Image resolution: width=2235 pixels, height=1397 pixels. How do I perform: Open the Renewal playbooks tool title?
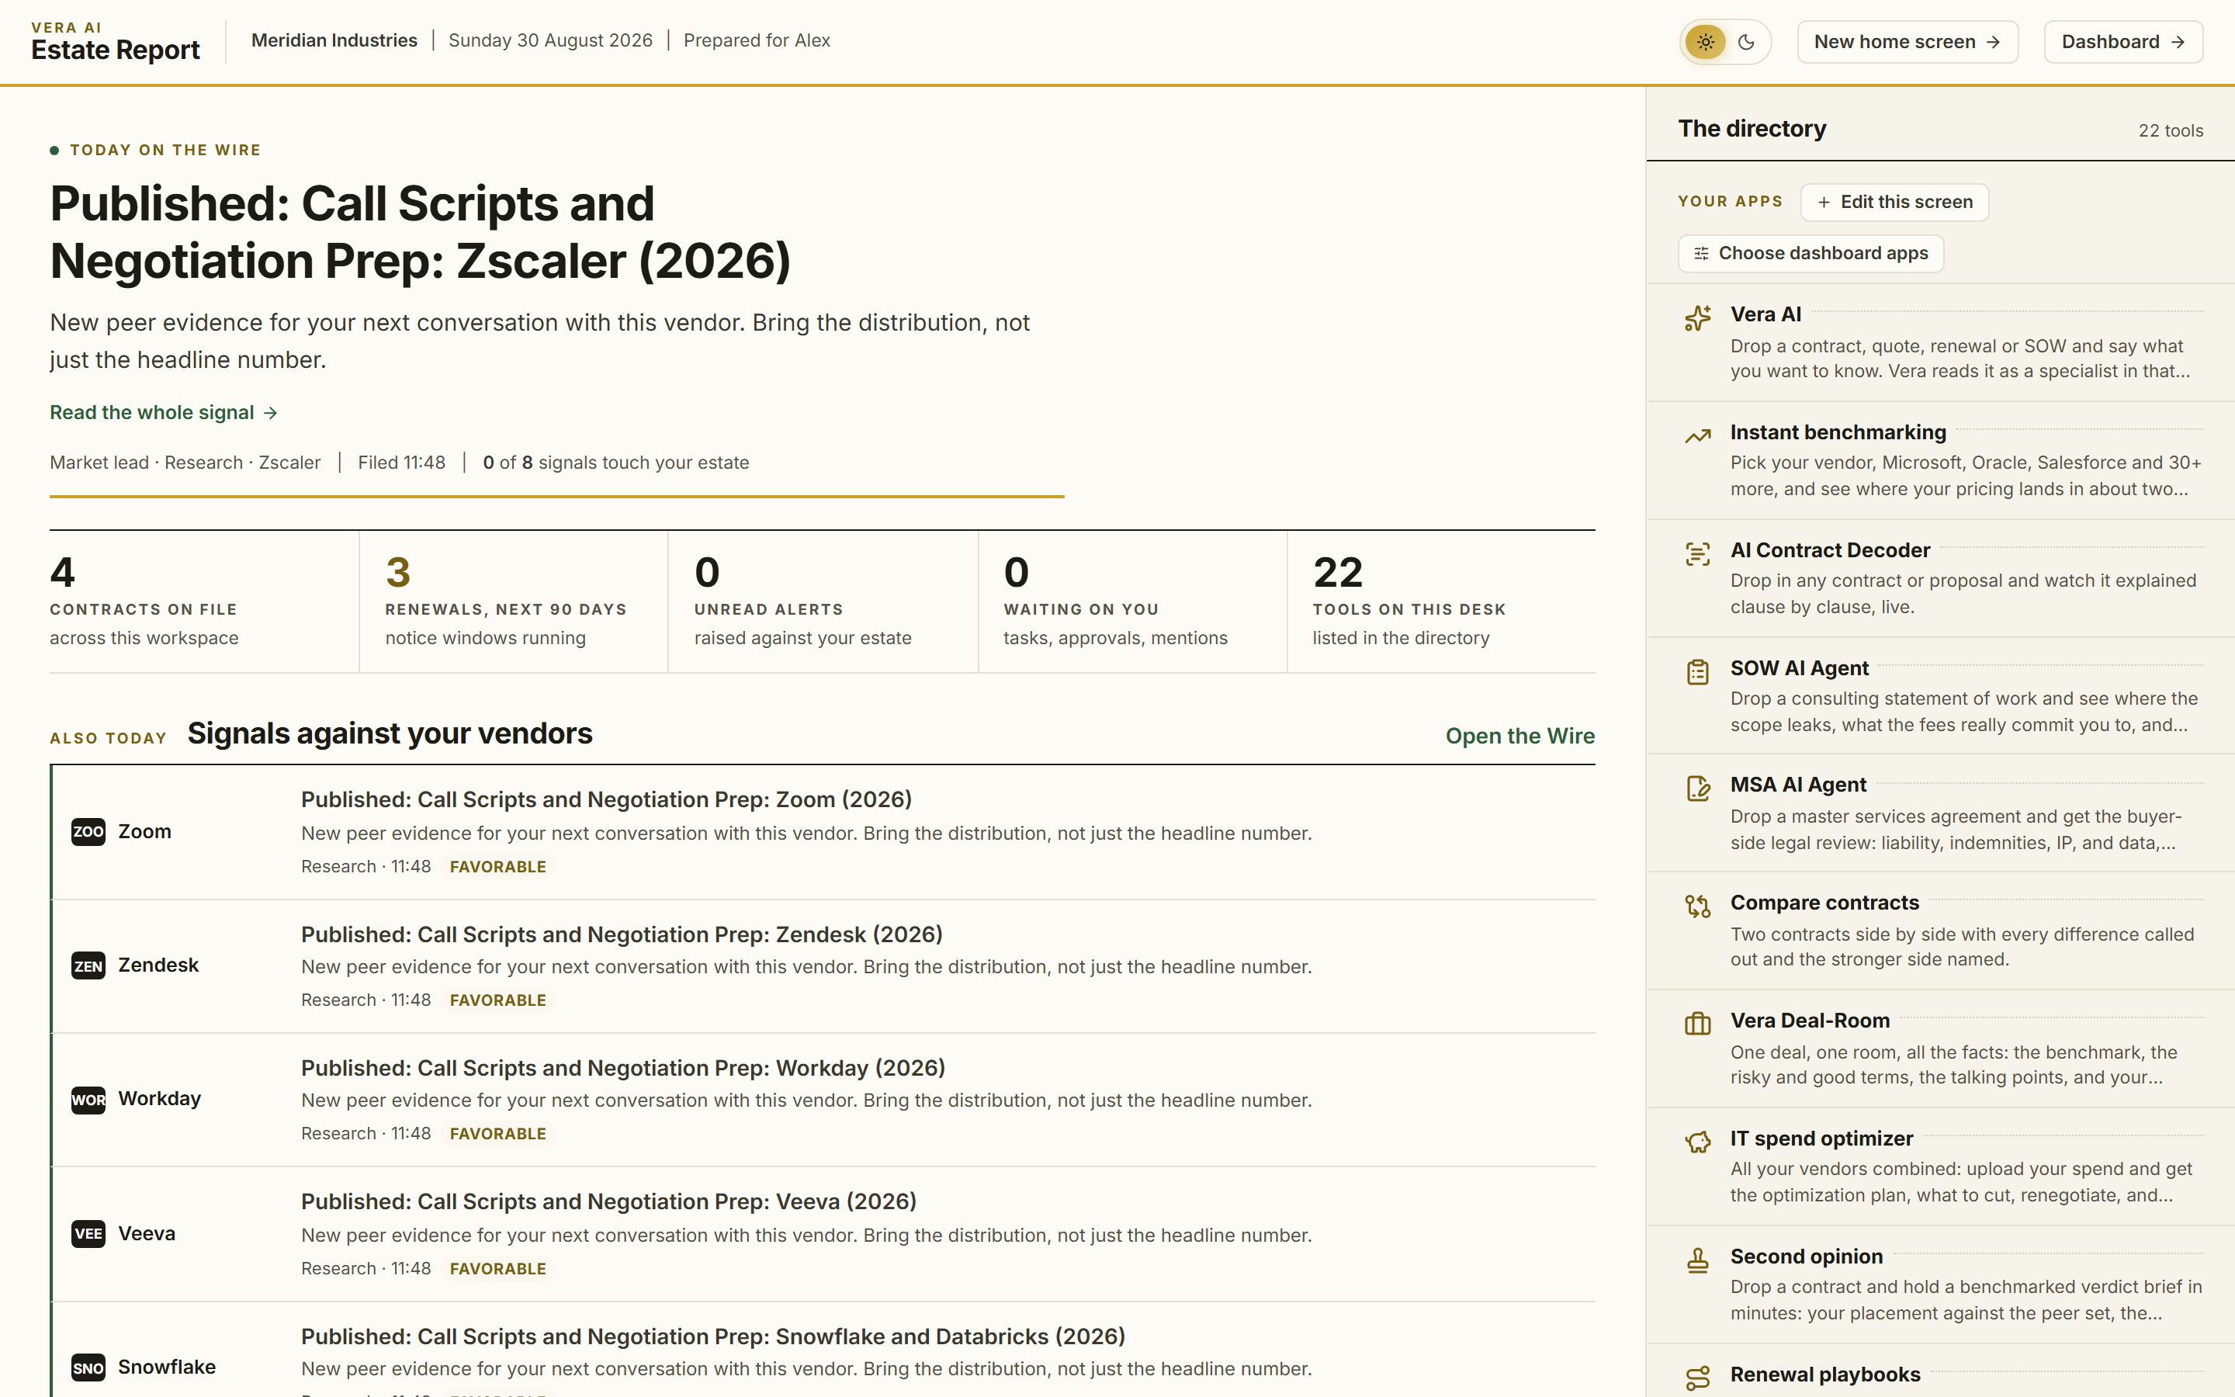coord(1825,1374)
